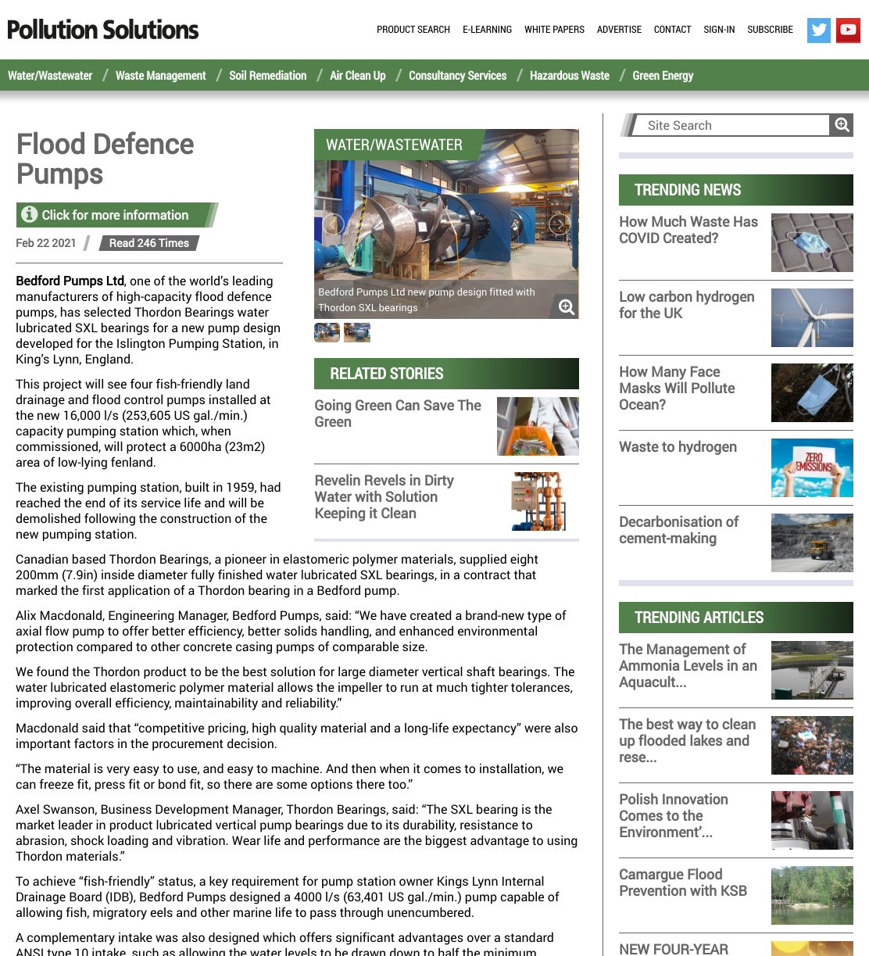Open Contact page

point(672,30)
